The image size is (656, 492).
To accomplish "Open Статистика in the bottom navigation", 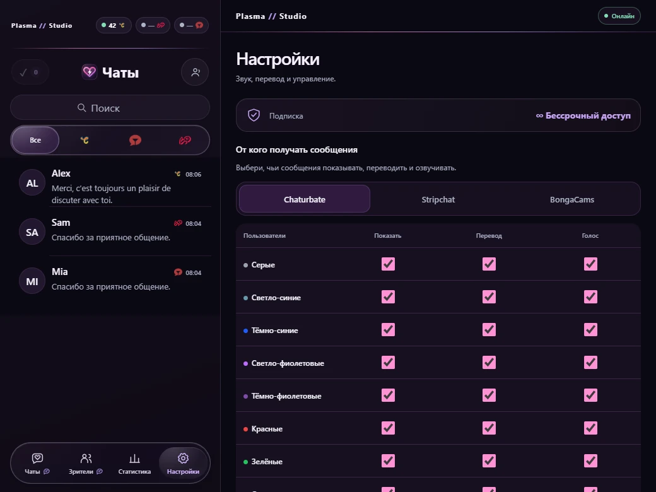I will pos(135,464).
